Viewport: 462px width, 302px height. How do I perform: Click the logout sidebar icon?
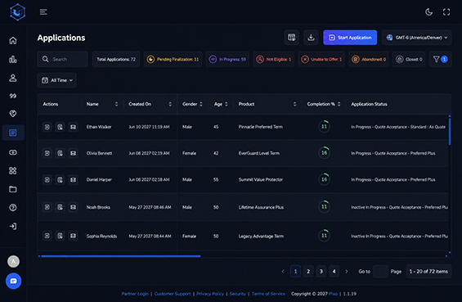12,226
